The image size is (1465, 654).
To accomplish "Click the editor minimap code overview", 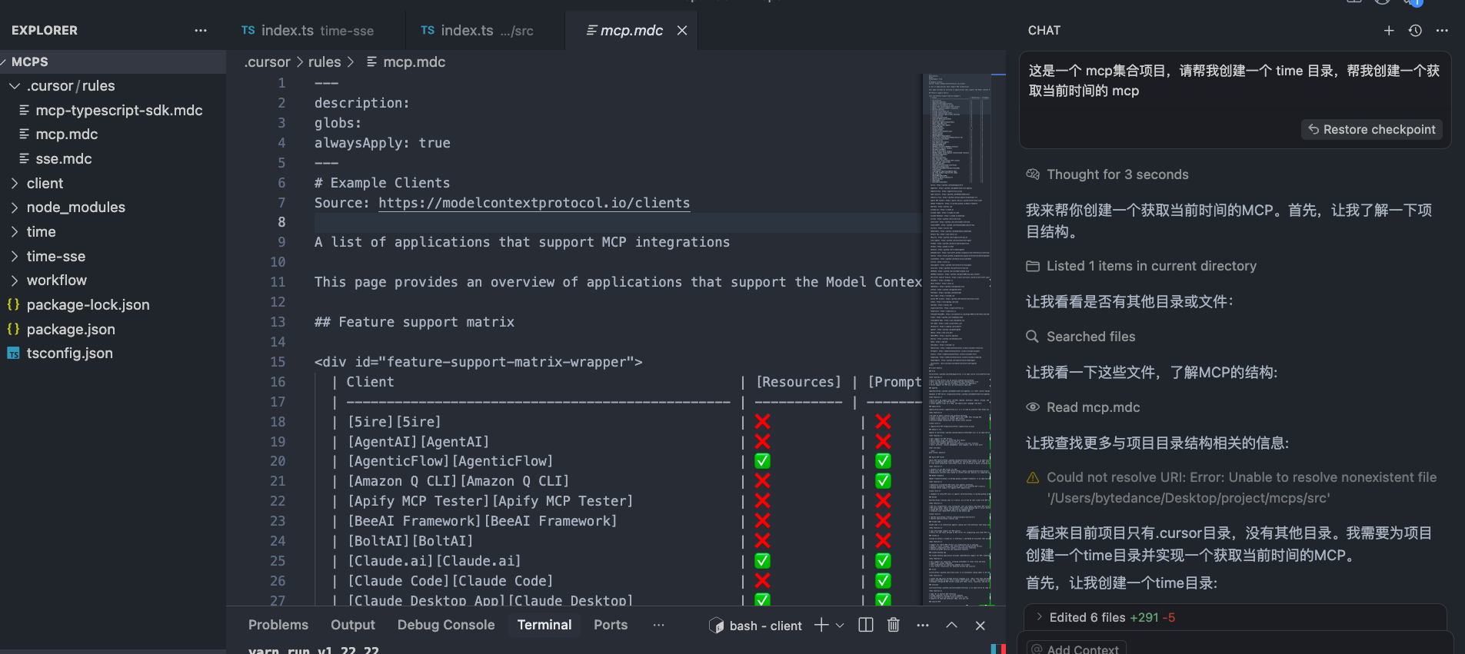I will pyautogui.click(x=957, y=307).
